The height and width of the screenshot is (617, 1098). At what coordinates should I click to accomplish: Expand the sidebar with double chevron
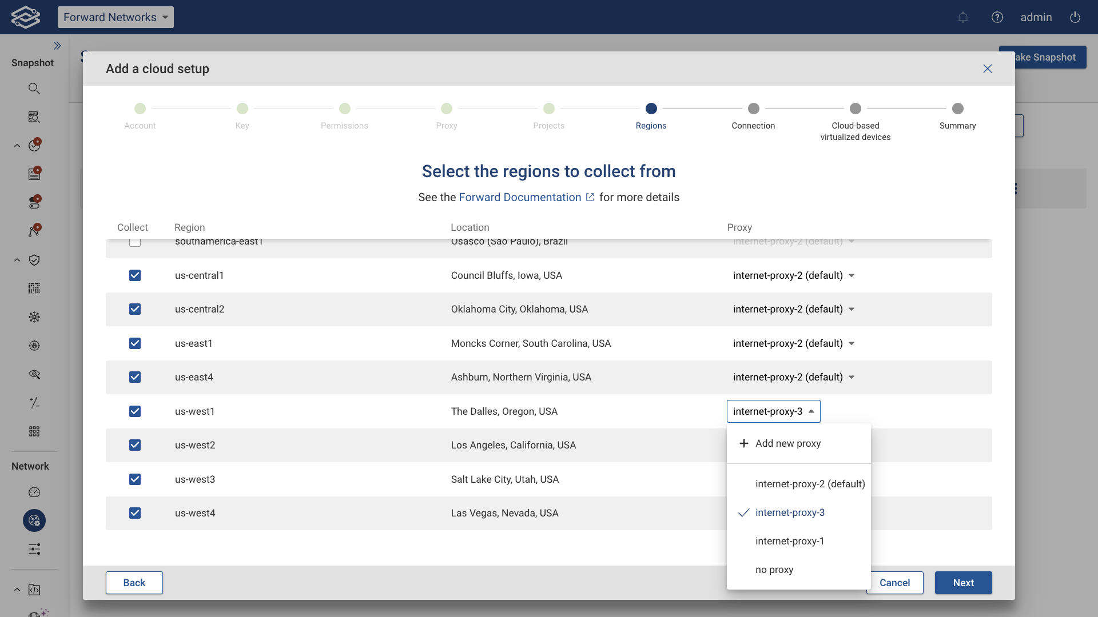tap(57, 46)
